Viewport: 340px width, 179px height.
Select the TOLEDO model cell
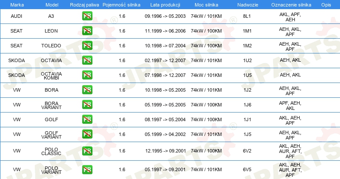click(x=51, y=46)
